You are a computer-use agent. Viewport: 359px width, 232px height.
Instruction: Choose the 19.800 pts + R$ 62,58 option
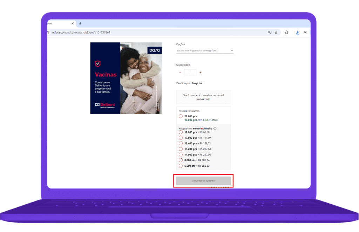pos(181,132)
